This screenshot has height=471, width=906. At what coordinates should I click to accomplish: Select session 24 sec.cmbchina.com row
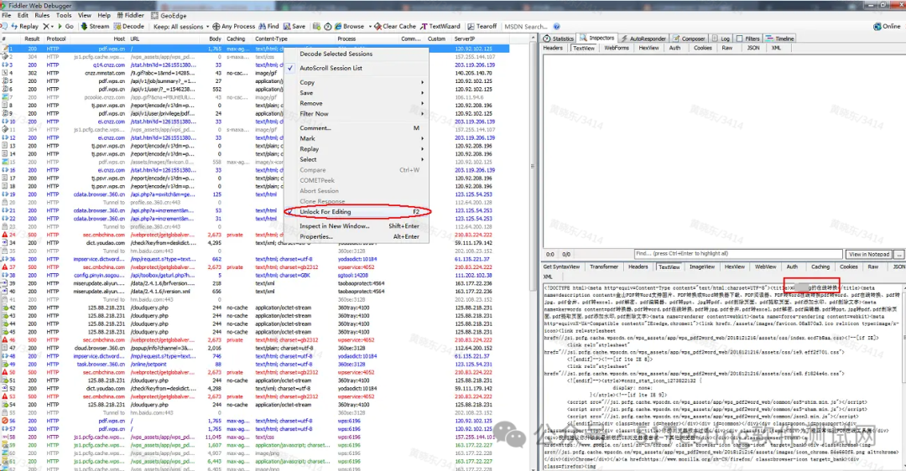254,235
